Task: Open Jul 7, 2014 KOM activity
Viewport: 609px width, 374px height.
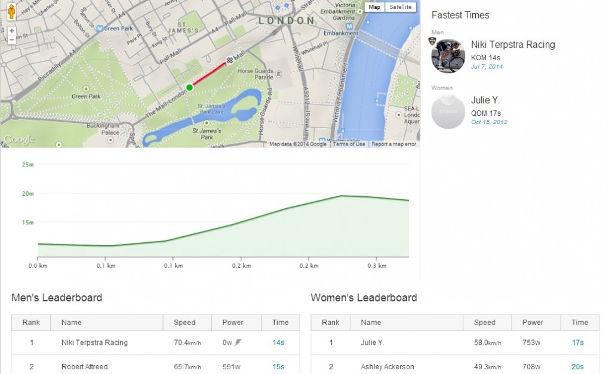Action: [x=487, y=67]
